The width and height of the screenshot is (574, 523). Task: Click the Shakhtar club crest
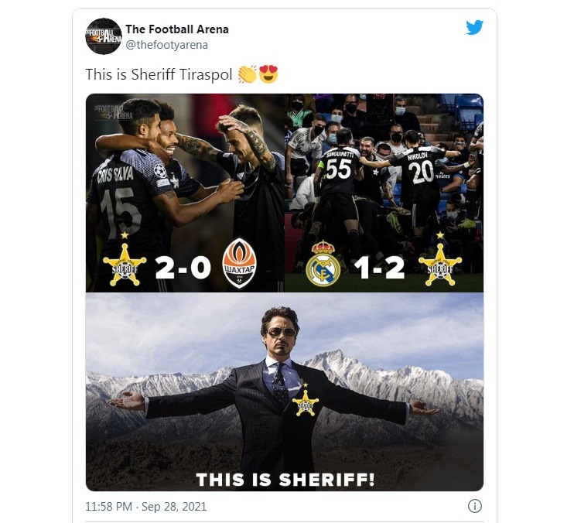[240, 263]
